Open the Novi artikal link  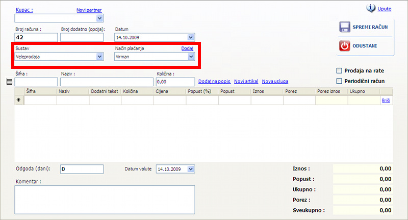point(246,81)
